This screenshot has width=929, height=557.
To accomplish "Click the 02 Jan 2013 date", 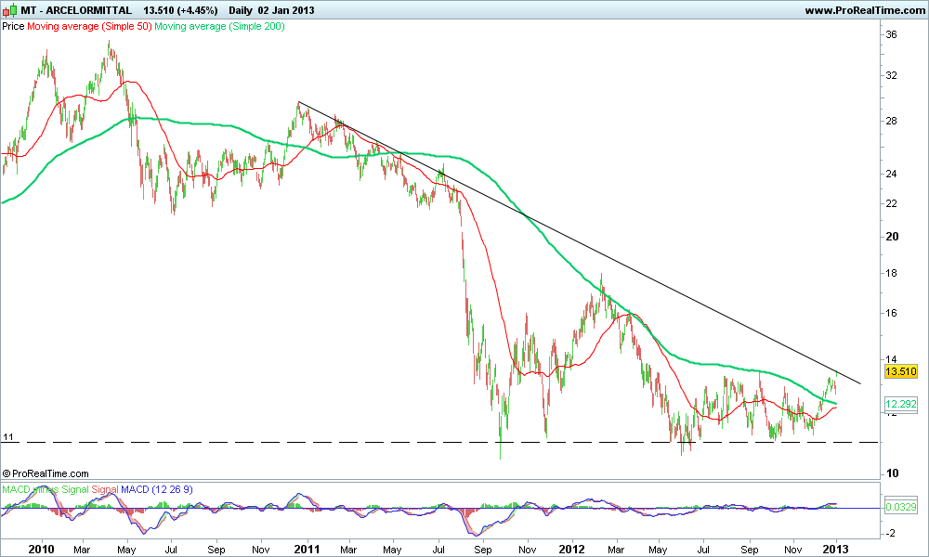I will (286, 10).
